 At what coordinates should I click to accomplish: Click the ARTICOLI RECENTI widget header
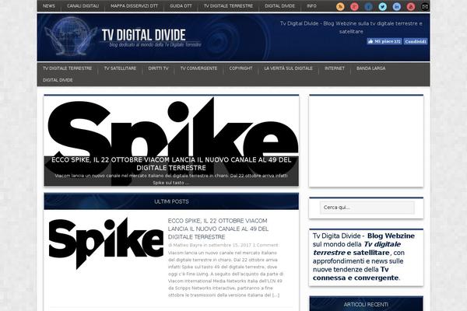tap(366, 304)
